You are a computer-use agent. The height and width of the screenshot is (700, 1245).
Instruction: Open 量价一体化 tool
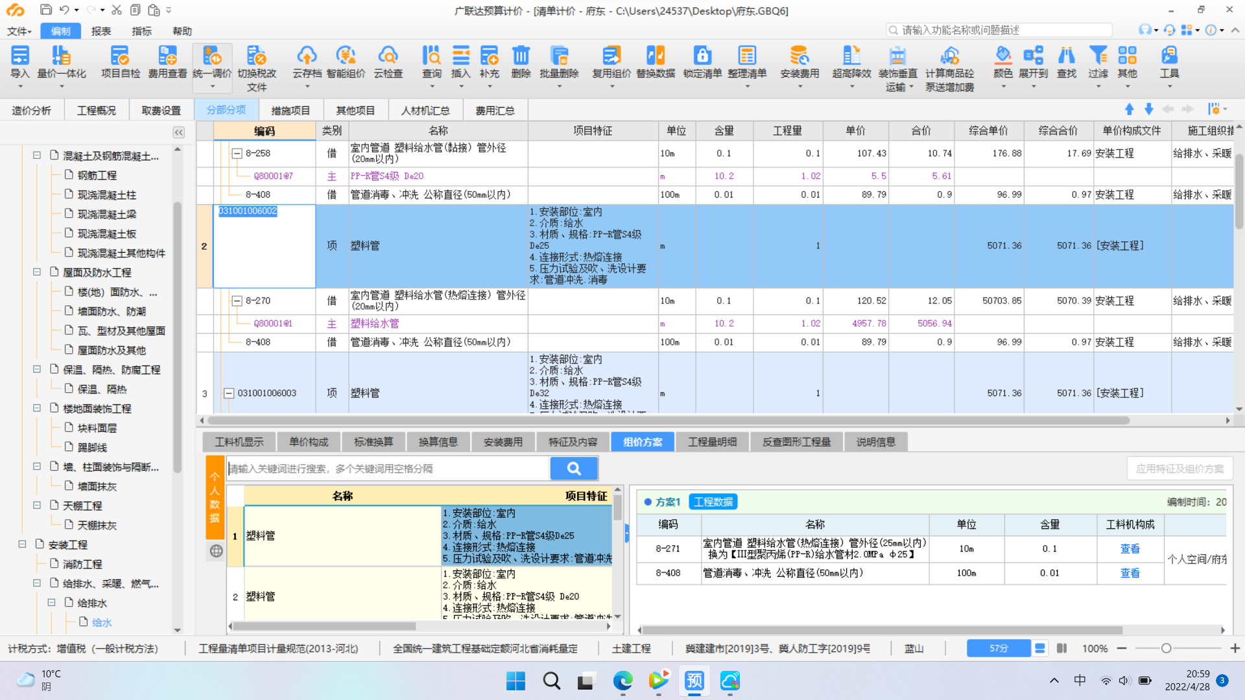point(62,62)
